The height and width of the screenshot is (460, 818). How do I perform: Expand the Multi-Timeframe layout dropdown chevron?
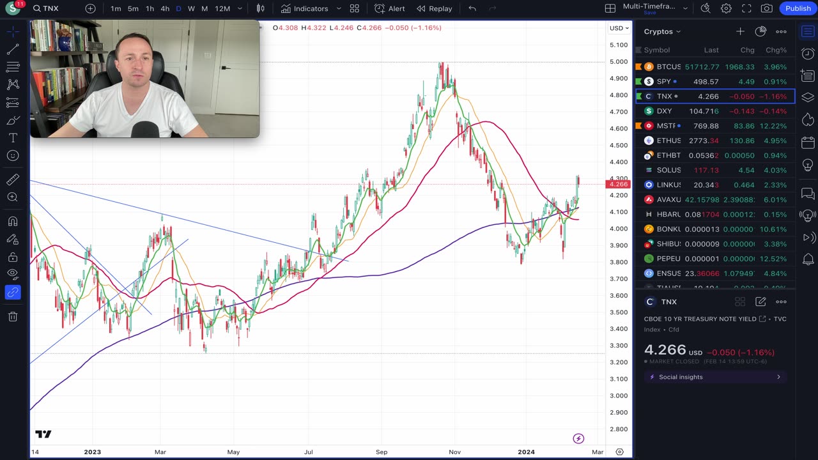click(x=685, y=8)
